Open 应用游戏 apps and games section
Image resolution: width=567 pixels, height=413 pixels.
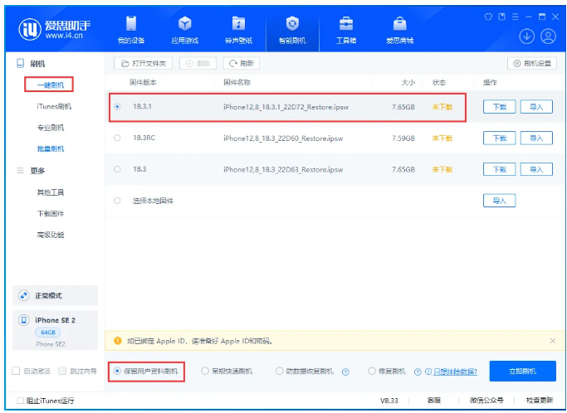click(184, 29)
